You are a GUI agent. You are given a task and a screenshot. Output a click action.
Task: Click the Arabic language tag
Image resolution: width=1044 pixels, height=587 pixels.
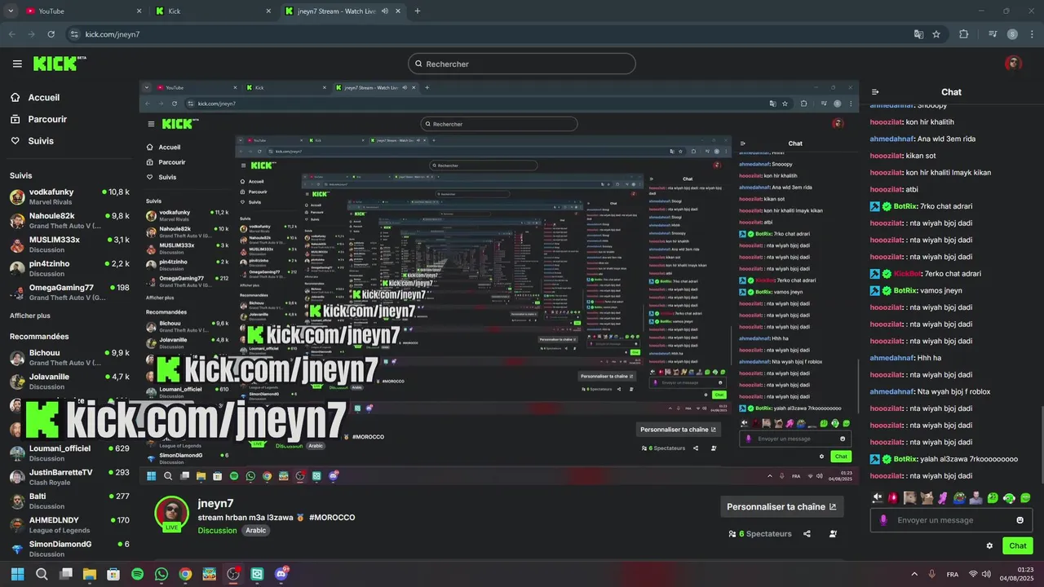pyautogui.click(x=256, y=531)
